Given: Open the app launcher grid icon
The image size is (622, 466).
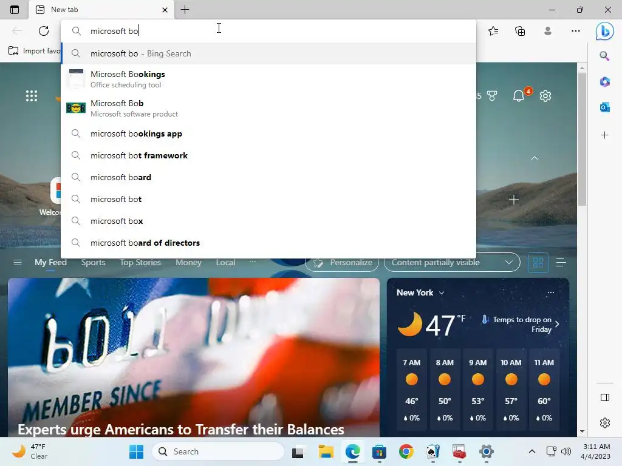Looking at the screenshot, I should pyautogui.click(x=32, y=96).
